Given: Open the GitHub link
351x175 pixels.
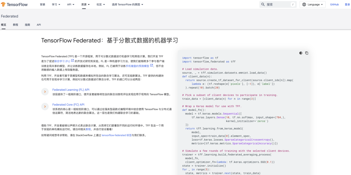Looking at the screenshot, I should click(x=334, y=4).
